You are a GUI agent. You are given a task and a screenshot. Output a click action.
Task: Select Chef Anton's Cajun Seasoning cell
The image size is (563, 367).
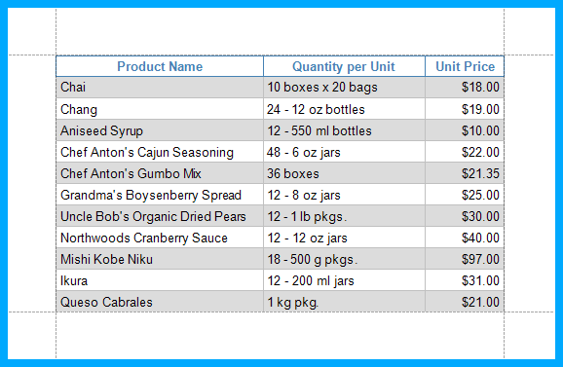click(x=160, y=152)
